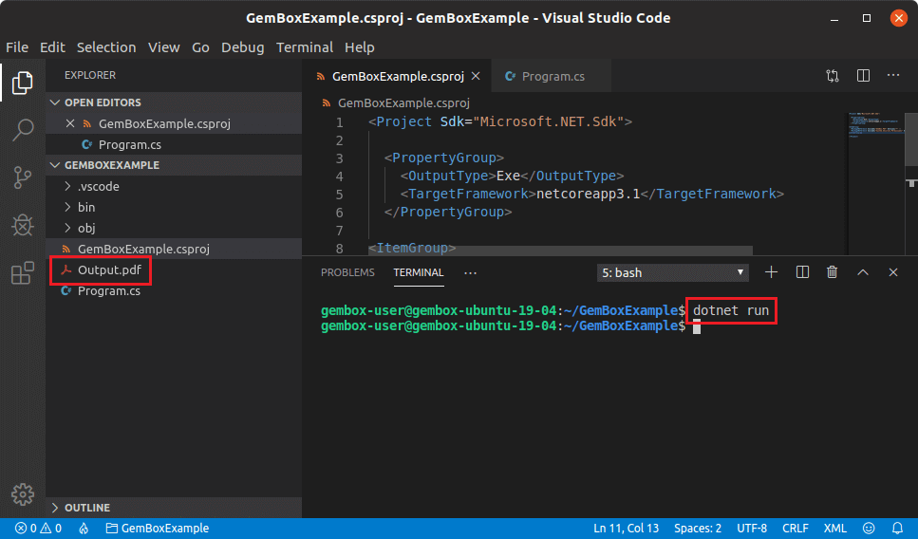Expand the bin folder

[85, 207]
